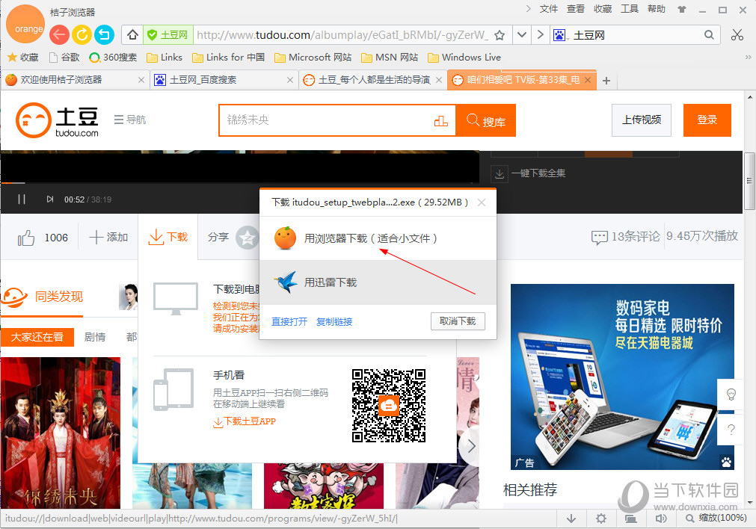This screenshot has height=529, width=756.
Task: Open the 工具 menu
Action: (x=629, y=8)
